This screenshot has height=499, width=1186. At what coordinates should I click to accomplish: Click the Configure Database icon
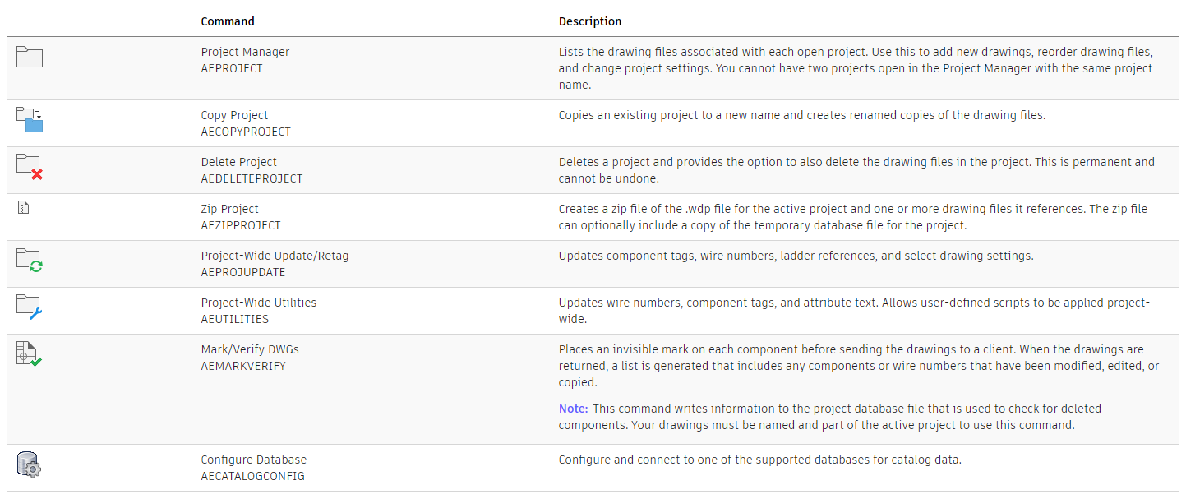29,464
